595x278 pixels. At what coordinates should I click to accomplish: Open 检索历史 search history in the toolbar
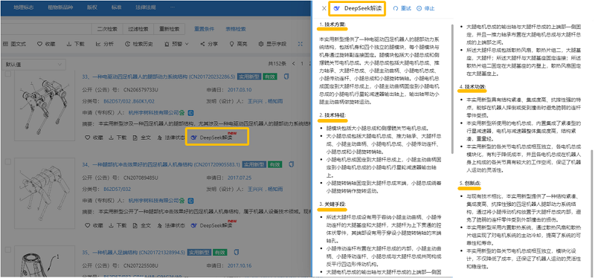pyautogui.click(x=139, y=44)
